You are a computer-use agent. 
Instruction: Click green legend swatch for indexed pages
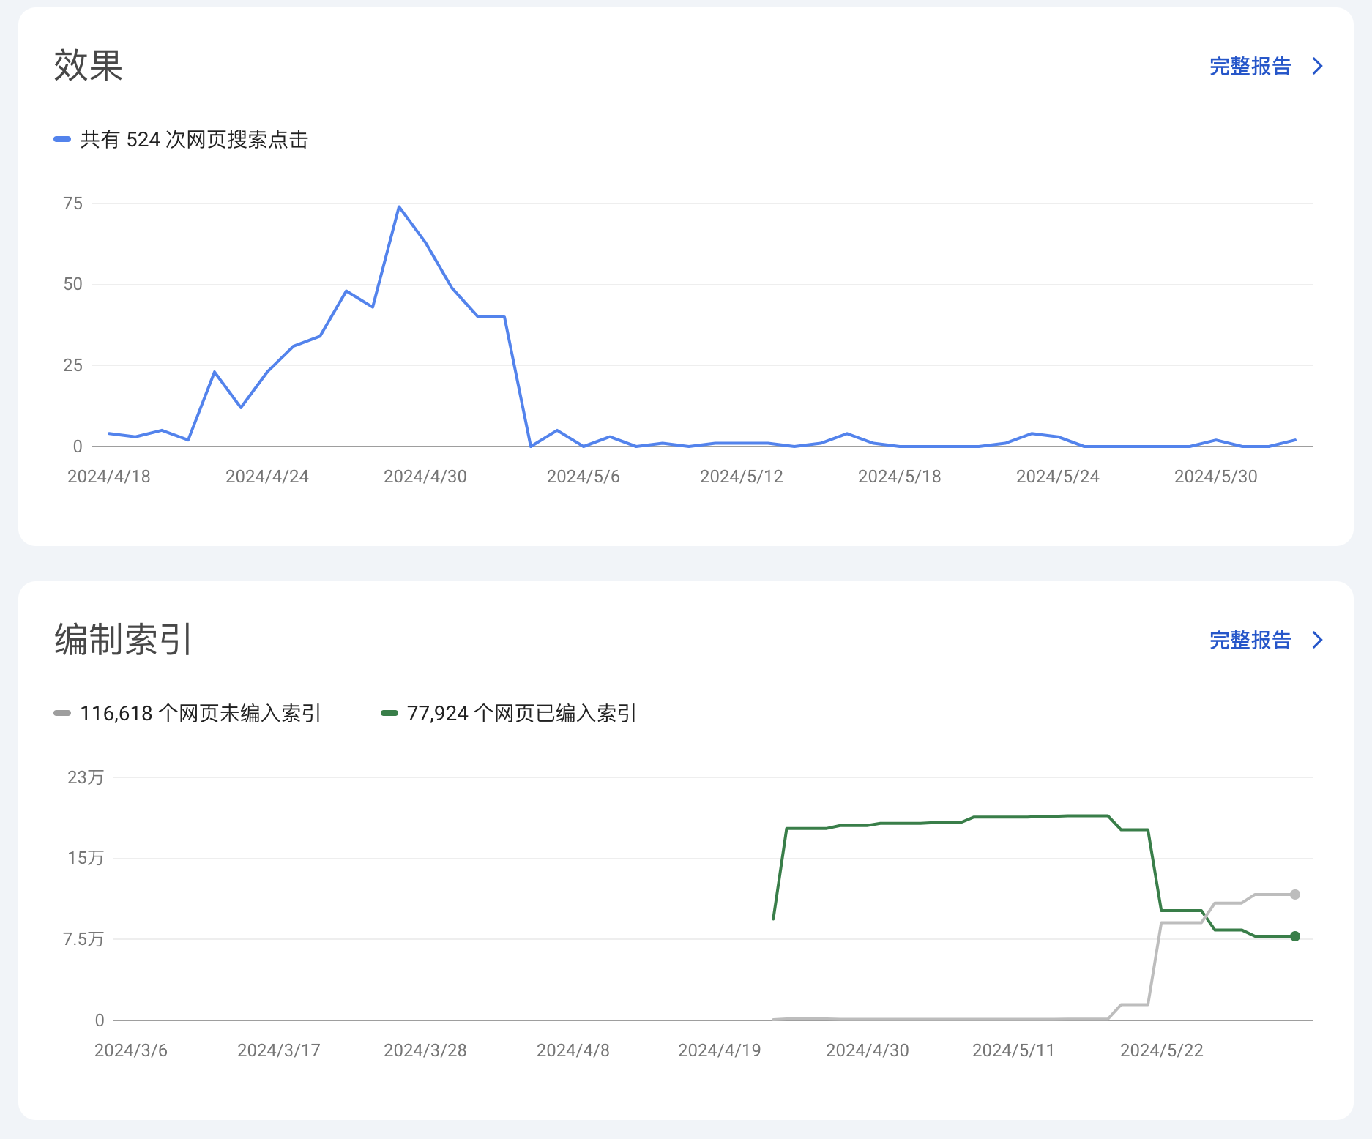pos(389,713)
